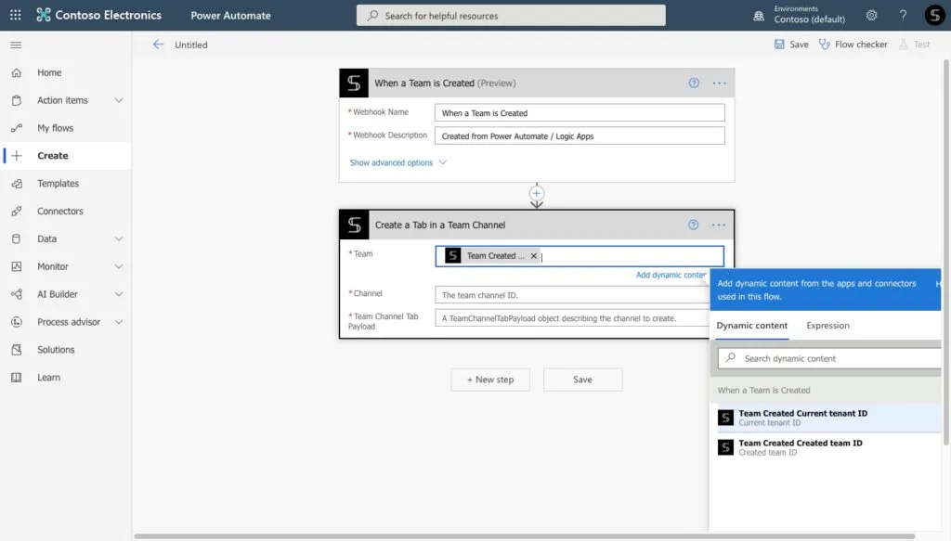Image resolution: width=951 pixels, height=541 pixels.
Task: Expand the Process advisor submenu chevron
Action: click(x=119, y=322)
